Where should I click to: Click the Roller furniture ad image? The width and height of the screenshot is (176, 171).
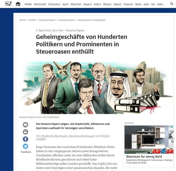[149, 140]
